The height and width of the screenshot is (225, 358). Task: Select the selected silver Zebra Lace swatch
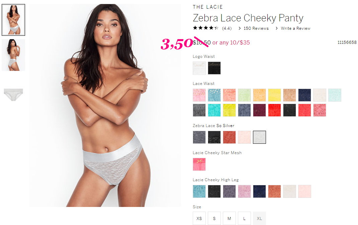(259, 137)
